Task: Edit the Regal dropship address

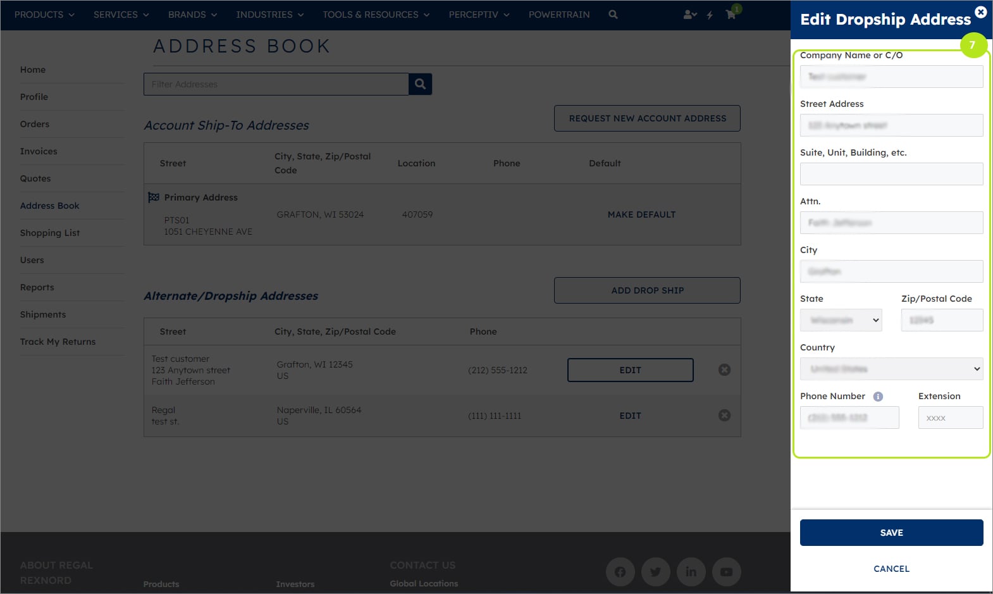Action: tap(630, 416)
